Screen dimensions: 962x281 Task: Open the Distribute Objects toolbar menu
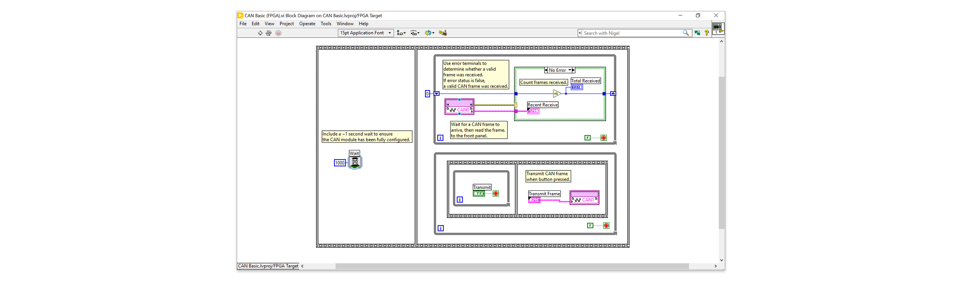(x=415, y=33)
